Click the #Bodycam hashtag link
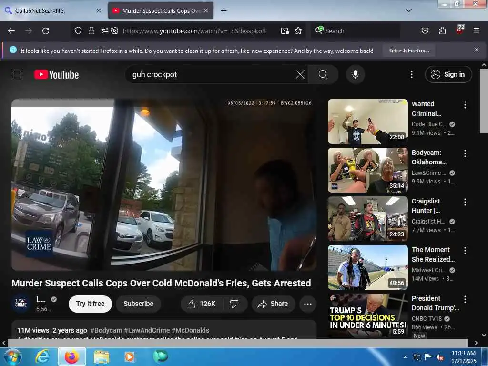The image size is (488, 366). (106, 330)
